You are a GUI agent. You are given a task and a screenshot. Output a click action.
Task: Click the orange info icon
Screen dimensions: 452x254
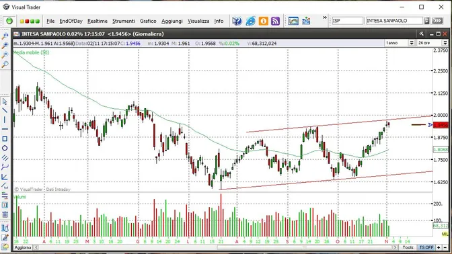[263, 21]
